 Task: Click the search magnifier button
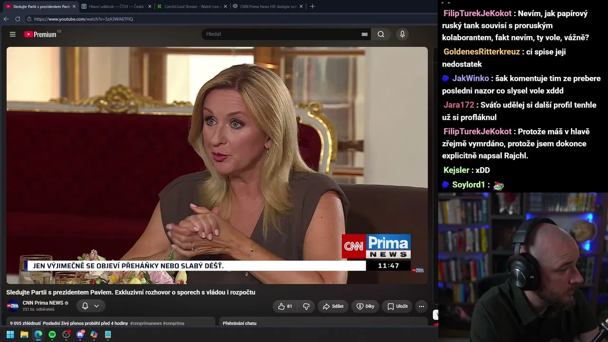pyautogui.click(x=381, y=34)
